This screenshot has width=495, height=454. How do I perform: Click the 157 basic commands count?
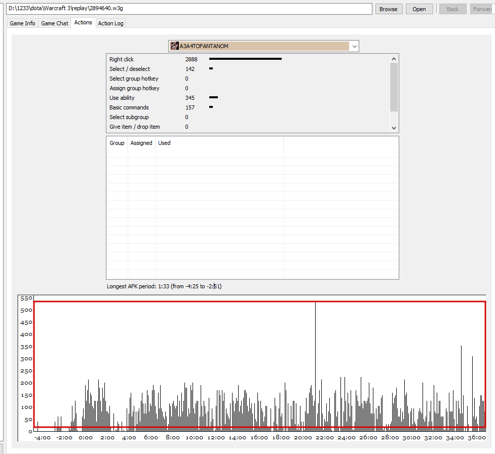(189, 107)
